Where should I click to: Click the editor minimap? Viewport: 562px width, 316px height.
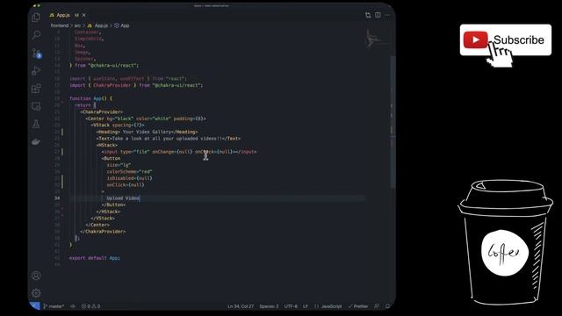[x=377, y=39]
